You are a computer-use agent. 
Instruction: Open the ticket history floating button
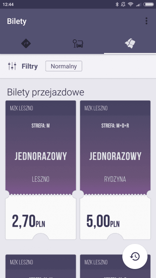(135, 256)
